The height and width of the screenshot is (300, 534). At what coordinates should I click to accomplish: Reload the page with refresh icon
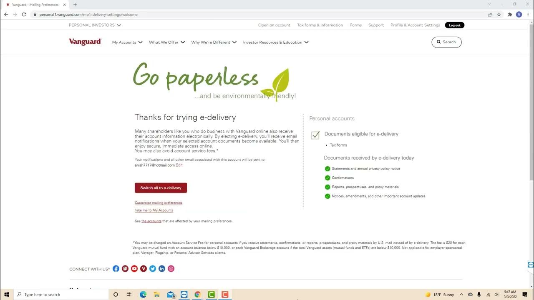point(24,14)
